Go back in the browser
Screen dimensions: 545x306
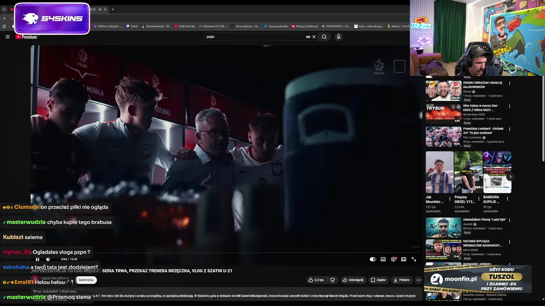(x=4, y=18)
